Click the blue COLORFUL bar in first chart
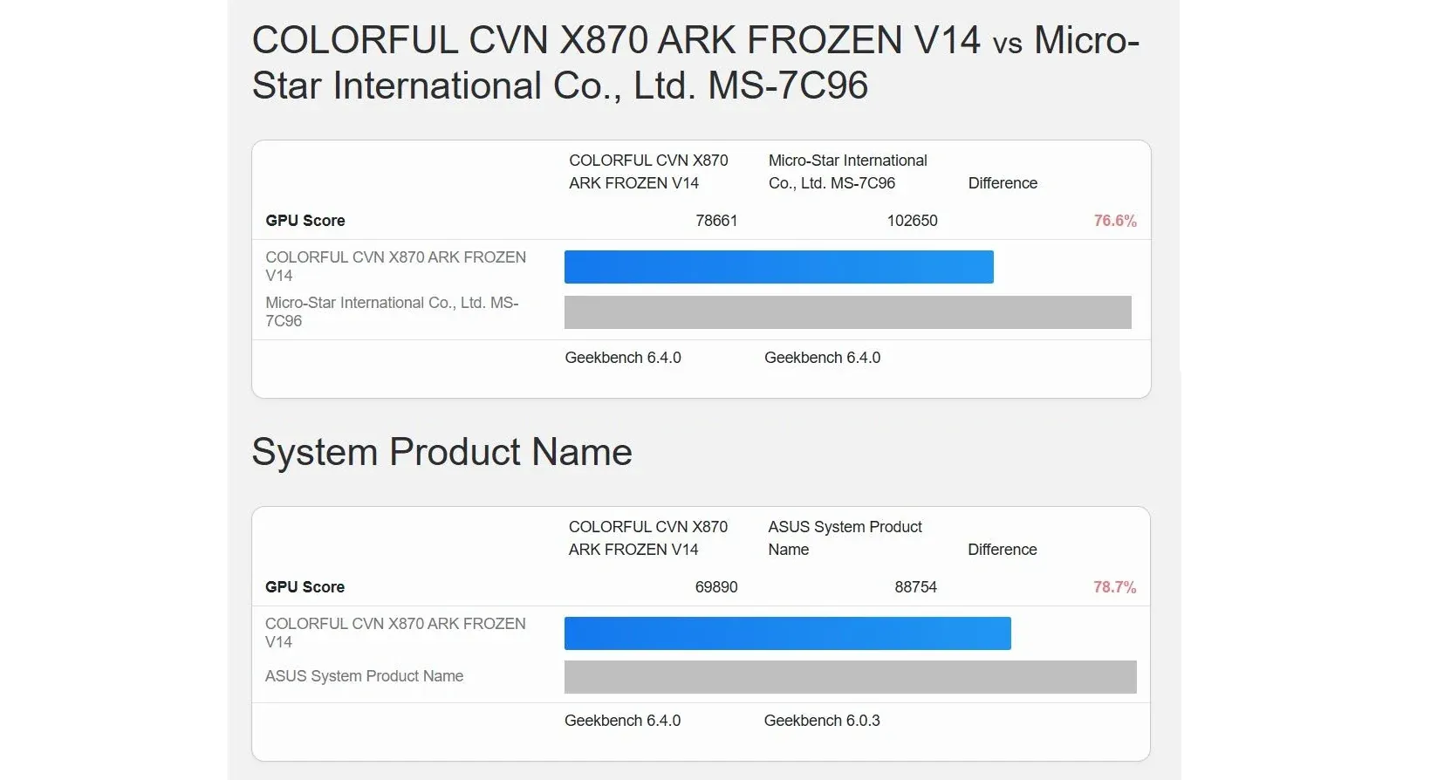 coord(779,267)
